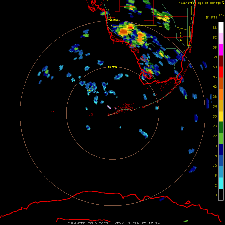Click the burnt orange legend swatch below 46
Viewport: 225px width, 225px height.
pos(221,83)
